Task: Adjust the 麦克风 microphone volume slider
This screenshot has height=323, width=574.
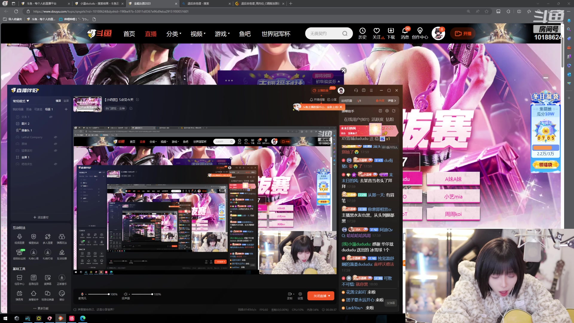Action: pos(98,294)
